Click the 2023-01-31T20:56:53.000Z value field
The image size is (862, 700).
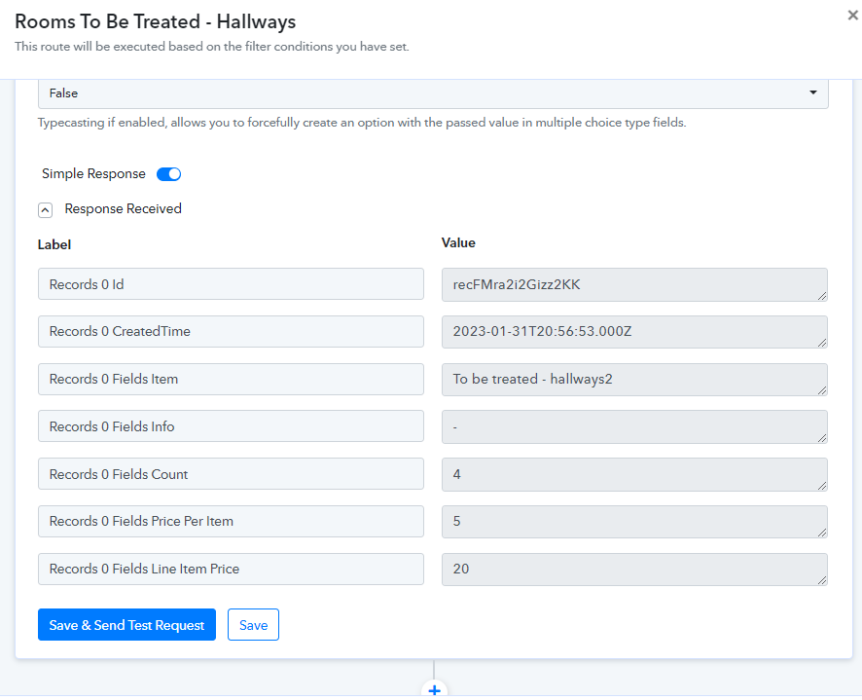(x=634, y=332)
